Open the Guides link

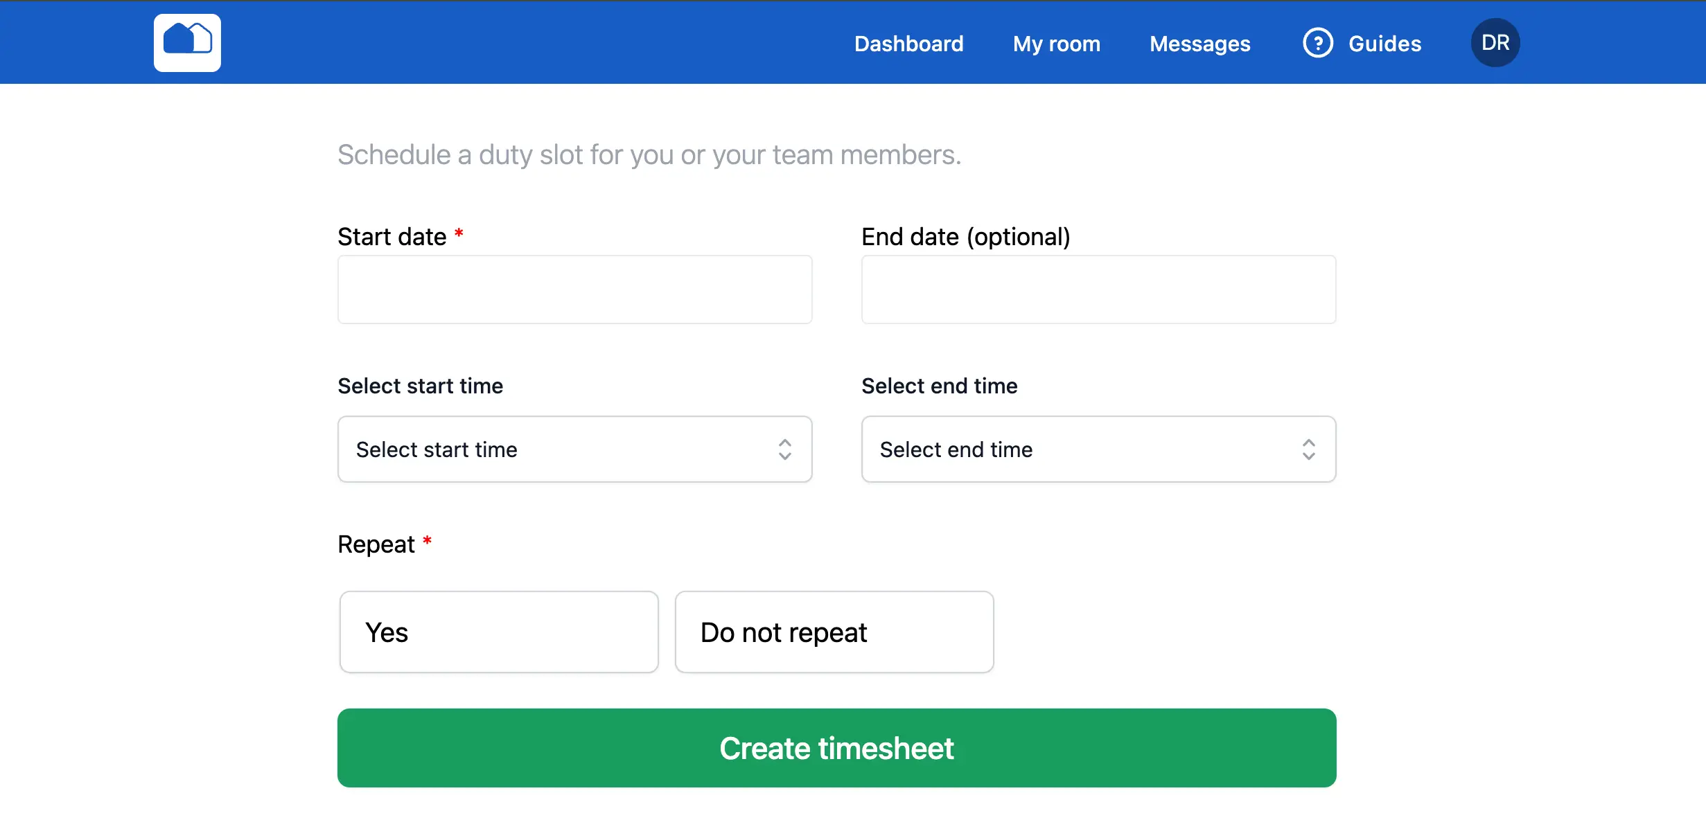point(1384,44)
